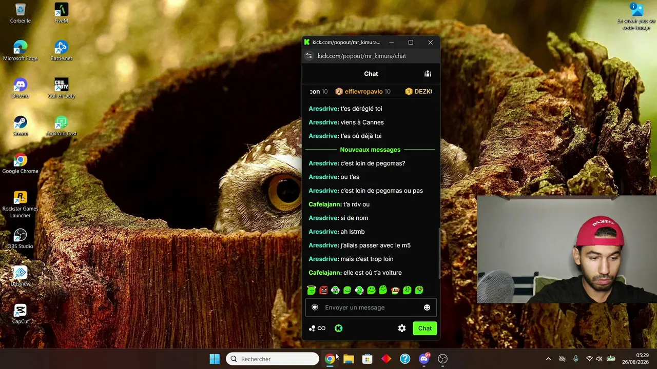
Task: Click Aresdrive on 'viens à Cannes' message
Action: point(323,122)
